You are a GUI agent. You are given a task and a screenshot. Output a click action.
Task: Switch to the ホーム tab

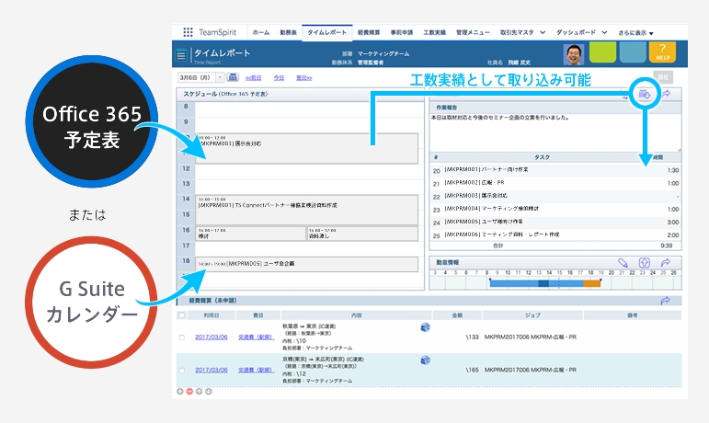click(261, 32)
